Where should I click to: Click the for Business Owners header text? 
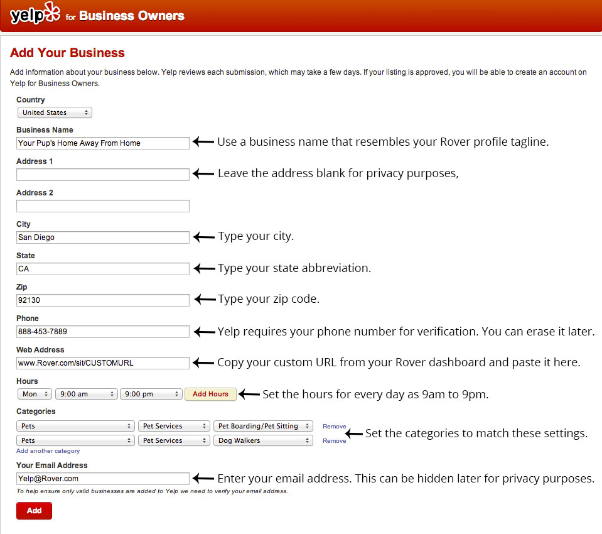125,16
